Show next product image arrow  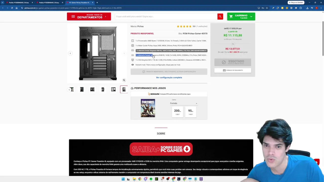(x=124, y=53)
